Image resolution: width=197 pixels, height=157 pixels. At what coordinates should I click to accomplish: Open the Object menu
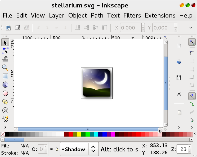78,15
